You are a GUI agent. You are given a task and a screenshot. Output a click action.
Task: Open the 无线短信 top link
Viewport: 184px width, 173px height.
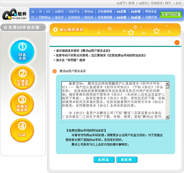156,3
